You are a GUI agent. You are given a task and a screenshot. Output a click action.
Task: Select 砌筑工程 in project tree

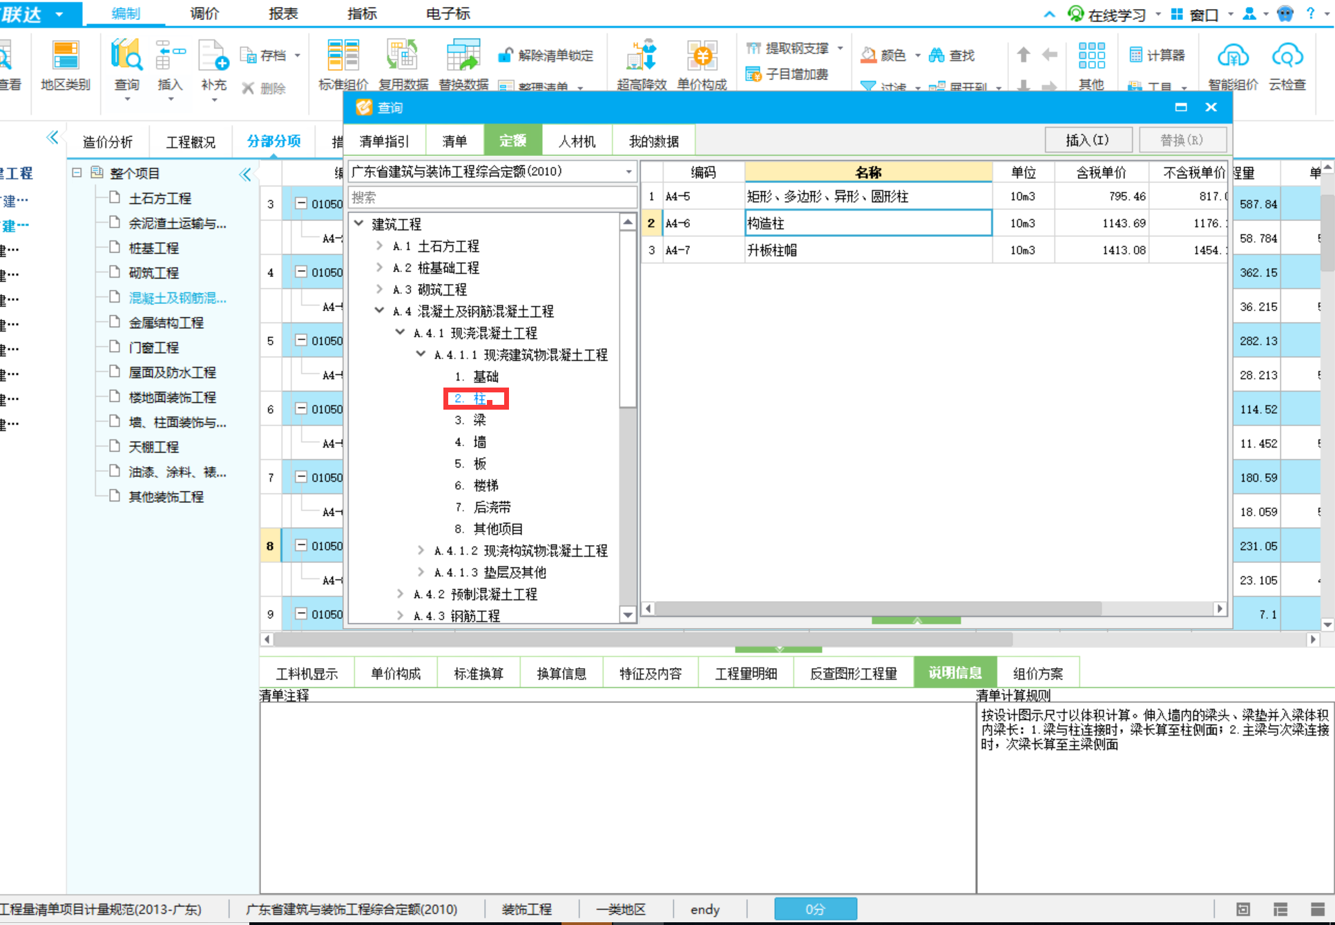(x=153, y=273)
